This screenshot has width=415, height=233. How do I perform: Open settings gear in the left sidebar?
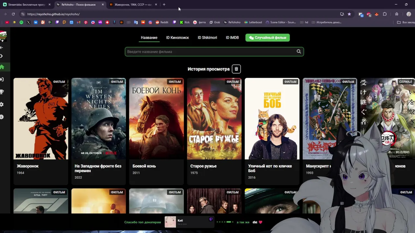tap(2, 104)
